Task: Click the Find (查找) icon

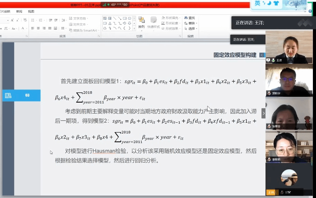Action: [186, 18]
